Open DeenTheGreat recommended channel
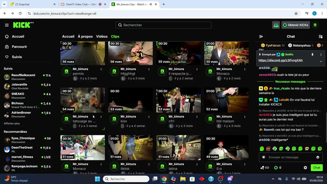327x184 pixels. pos(27,149)
